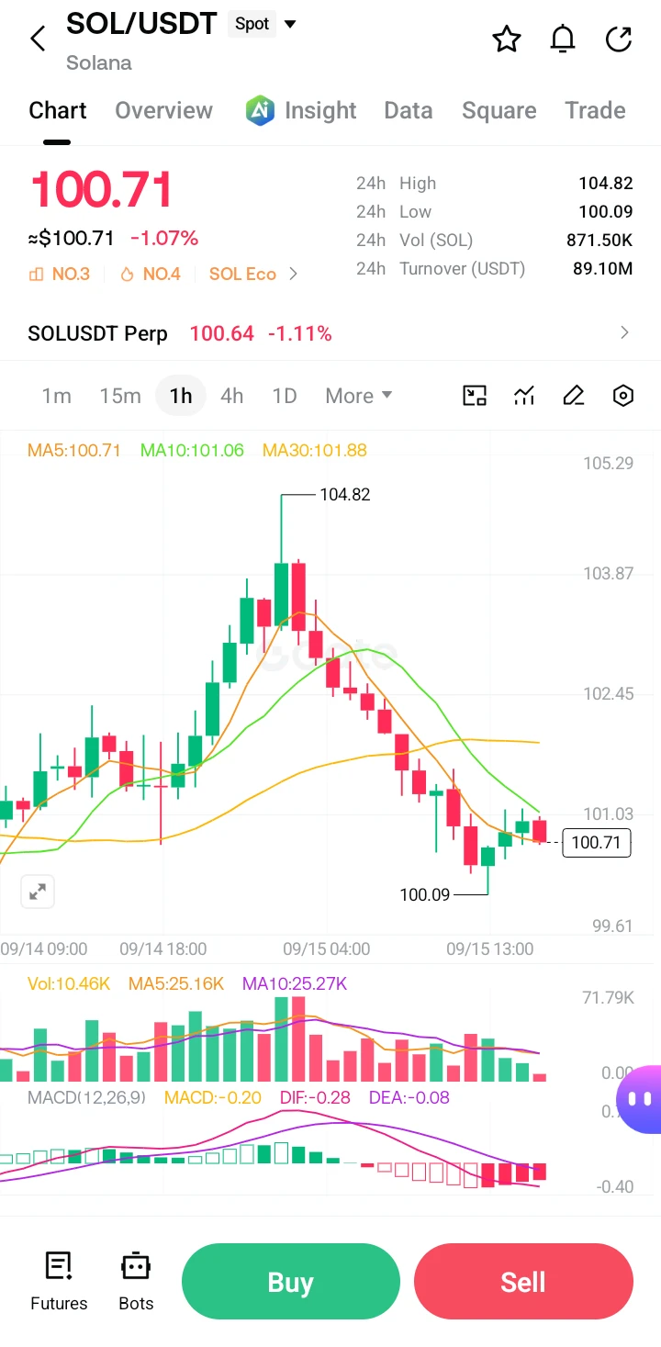661x1347 pixels.
Task: Tap the NO.4 hot ranking tag
Action: pos(150,274)
